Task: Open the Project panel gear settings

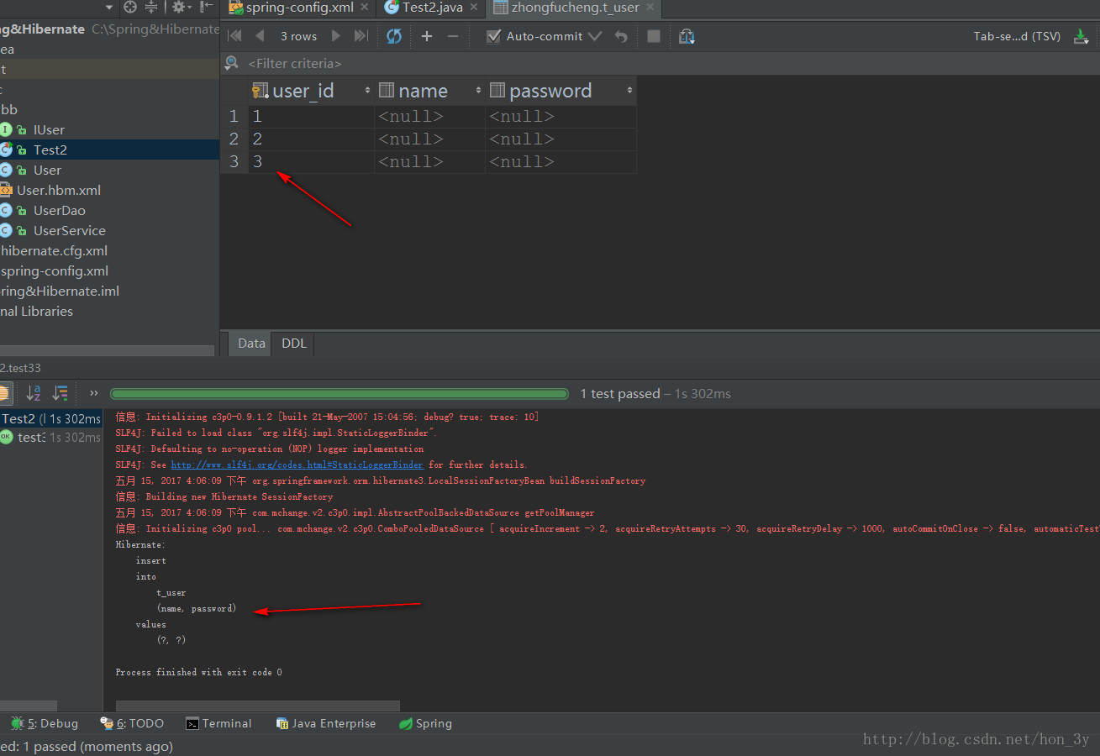Action: tap(180, 7)
